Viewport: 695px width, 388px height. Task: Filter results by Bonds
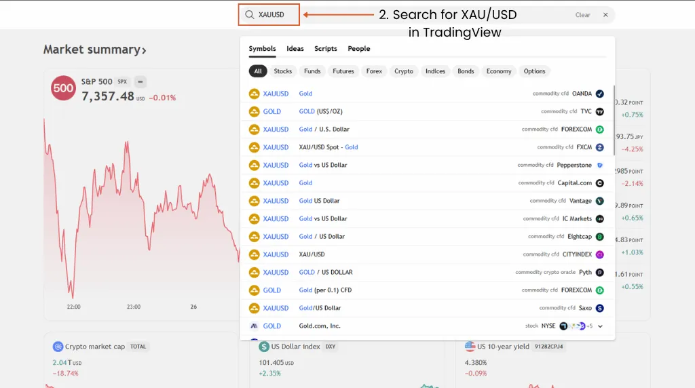(466, 71)
